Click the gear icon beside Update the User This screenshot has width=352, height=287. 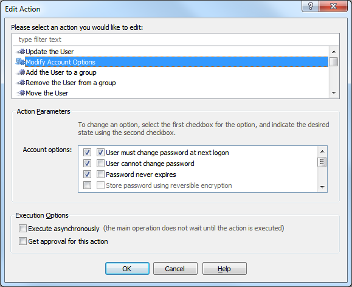click(21, 52)
